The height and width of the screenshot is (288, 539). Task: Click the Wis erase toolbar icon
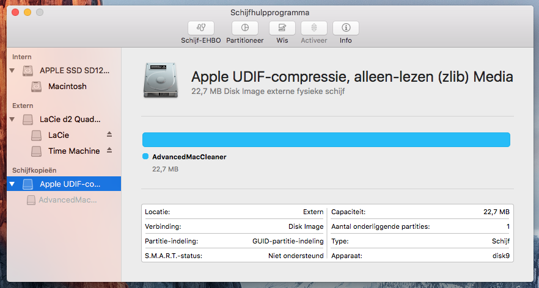pos(282,28)
